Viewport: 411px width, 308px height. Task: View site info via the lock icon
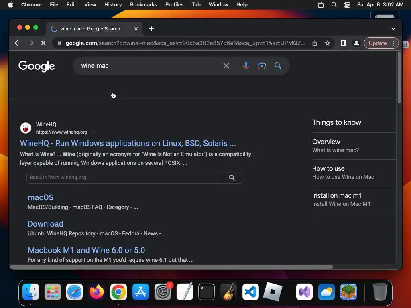coord(59,43)
